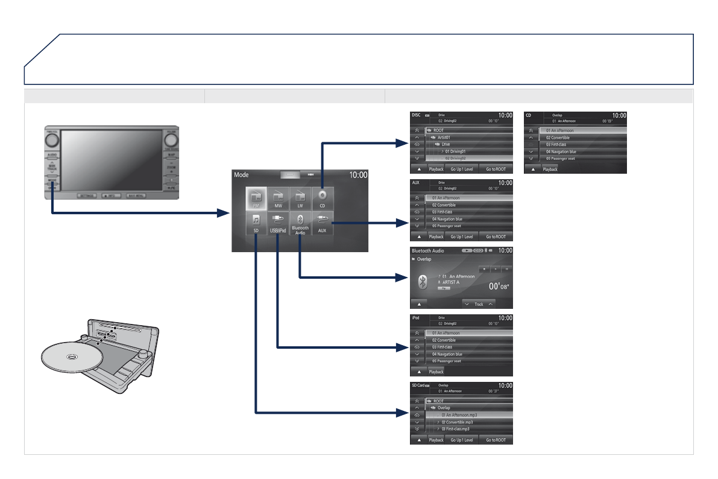The height and width of the screenshot is (479, 718).
Task: Select the LW radio source icon
Action: point(300,198)
